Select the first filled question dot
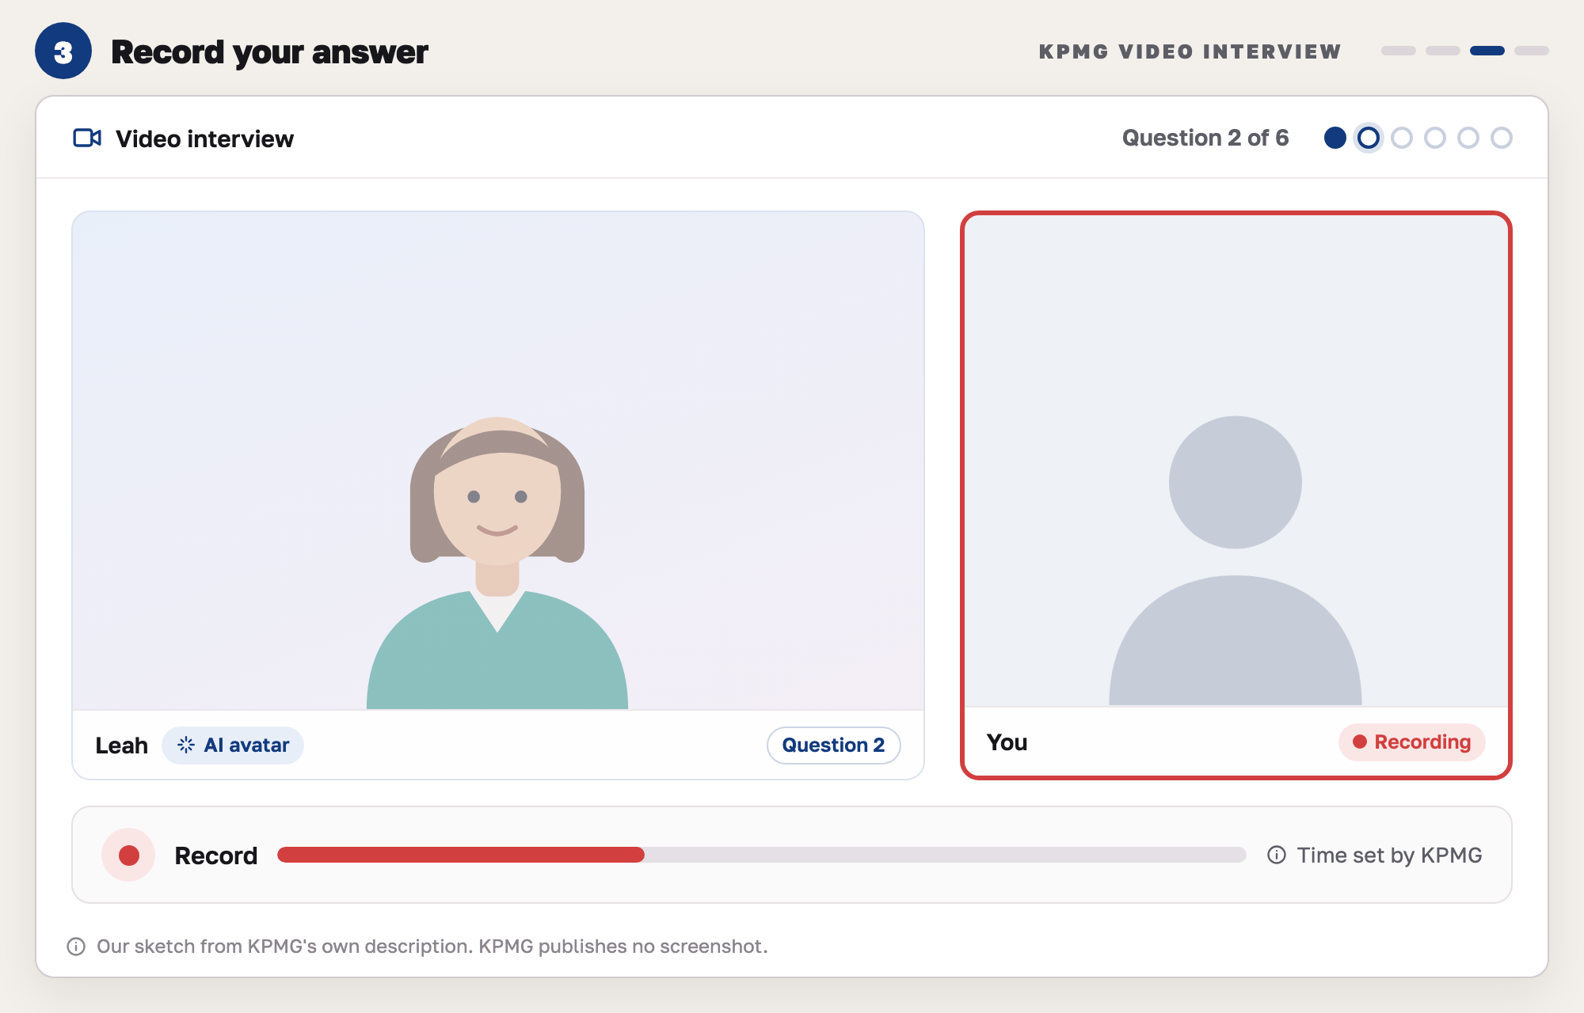Image resolution: width=1584 pixels, height=1013 pixels. click(x=1335, y=138)
